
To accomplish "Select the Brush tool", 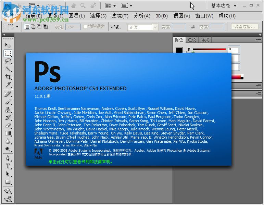I will (x=8, y=102).
